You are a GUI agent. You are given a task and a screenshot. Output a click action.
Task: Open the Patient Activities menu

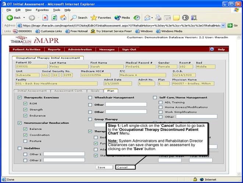[26, 49]
